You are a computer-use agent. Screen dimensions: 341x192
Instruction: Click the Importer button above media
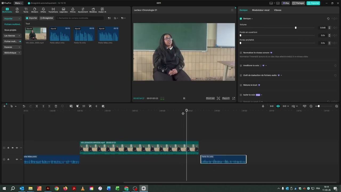pyautogui.click(x=31, y=18)
